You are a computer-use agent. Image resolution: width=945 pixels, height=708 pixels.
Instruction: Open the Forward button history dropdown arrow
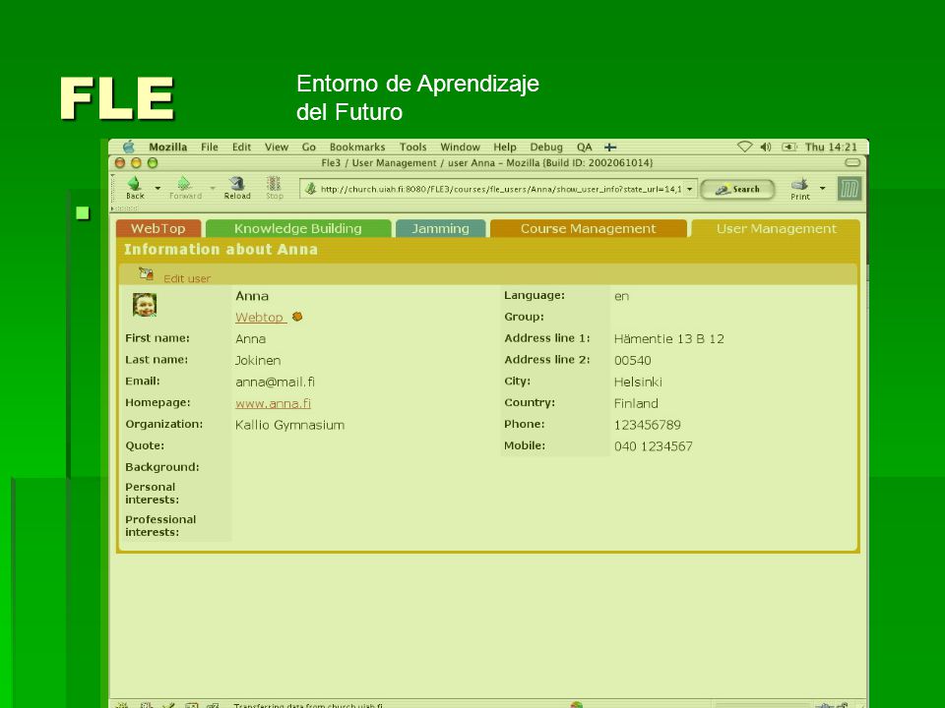point(213,188)
